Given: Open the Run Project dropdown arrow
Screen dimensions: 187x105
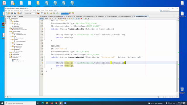Looking at the screenshot, I should pyautogui.click(x=49, y=13).
